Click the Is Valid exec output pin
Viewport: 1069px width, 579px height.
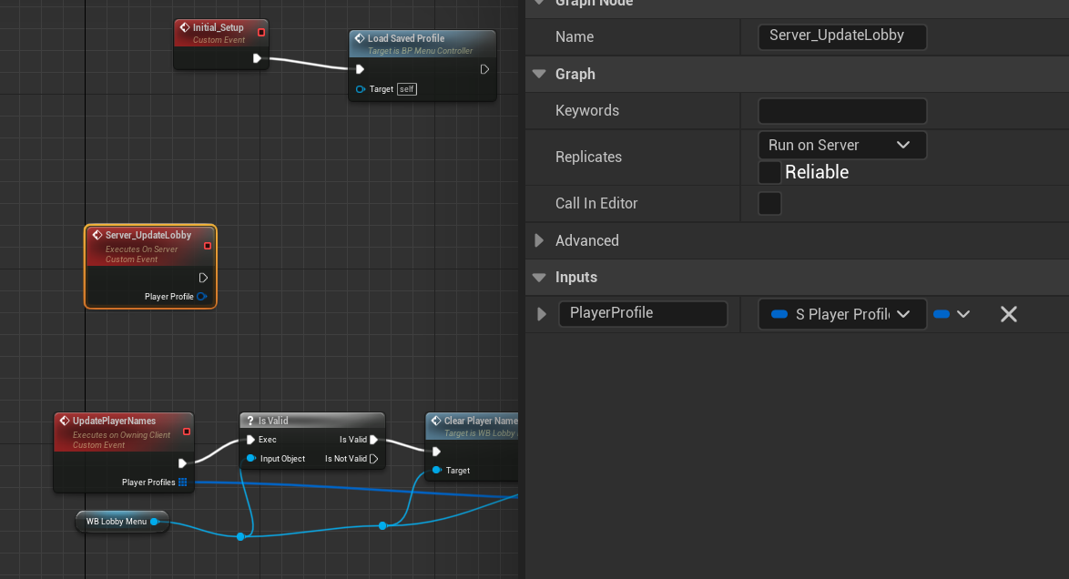(x=373, y=440)
